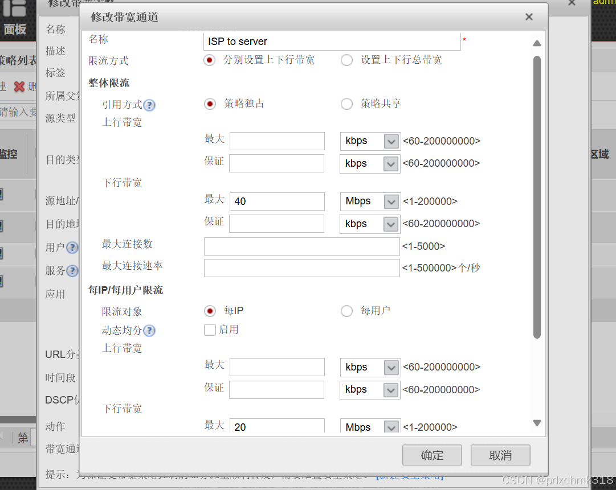Click the 监控 column header in background

(9, 154)
